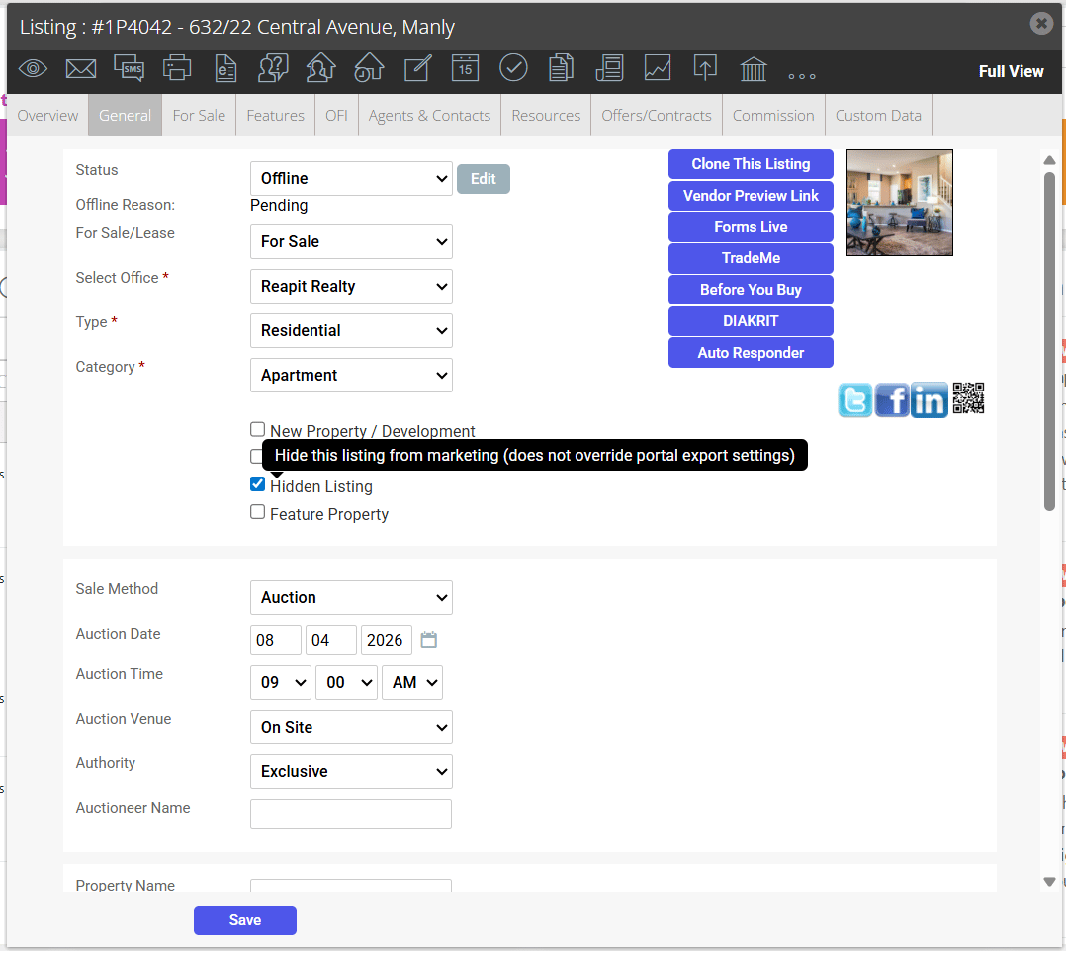Open the SMS message icon
Screen dimensions: 1066x956
(x=130, y=68)
